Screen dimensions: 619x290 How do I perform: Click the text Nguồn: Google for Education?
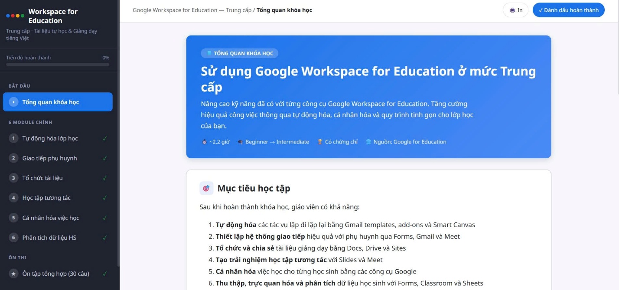click(410, 142)
